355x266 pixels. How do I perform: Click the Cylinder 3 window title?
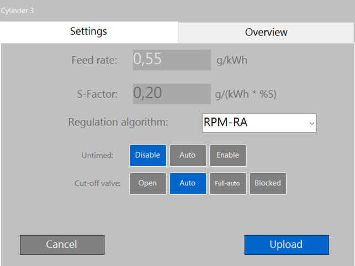pyautogui.click(x=17, y=10)
